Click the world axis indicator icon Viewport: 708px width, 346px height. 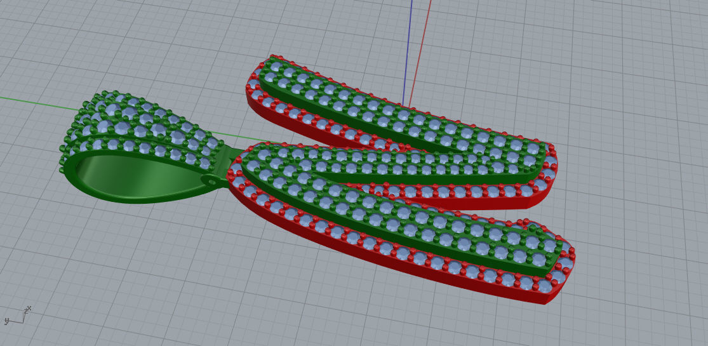17,316
